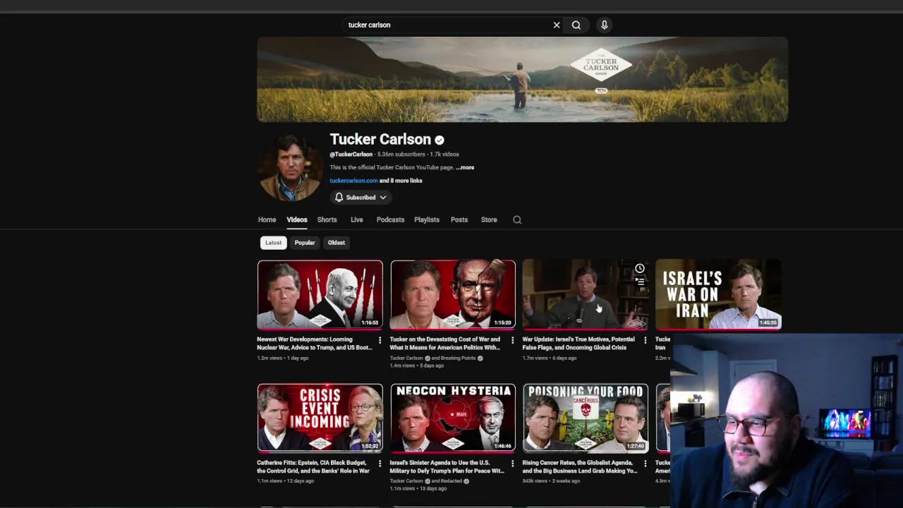Select the Oldest filter chip
This screenshot has height=508, width=903.
(x=337, y=243)
